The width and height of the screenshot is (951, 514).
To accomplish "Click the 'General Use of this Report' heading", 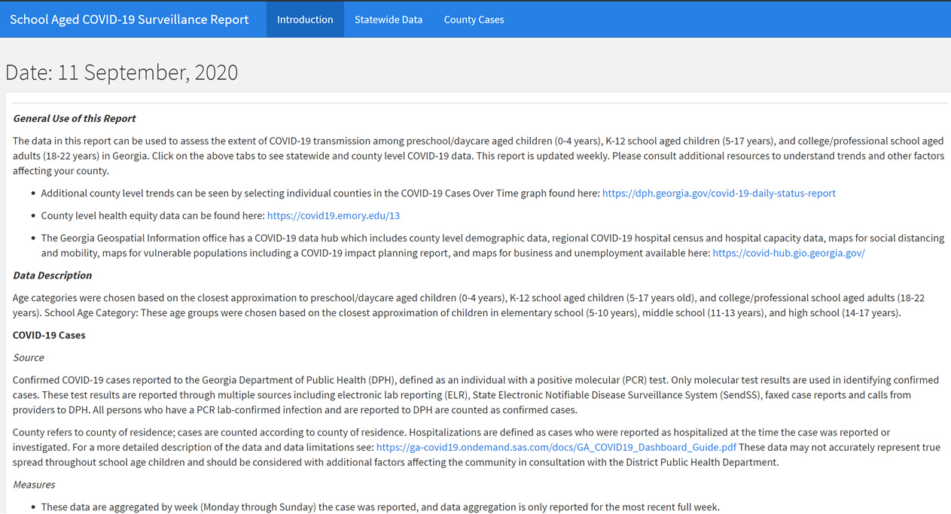I will click(75, 118).
